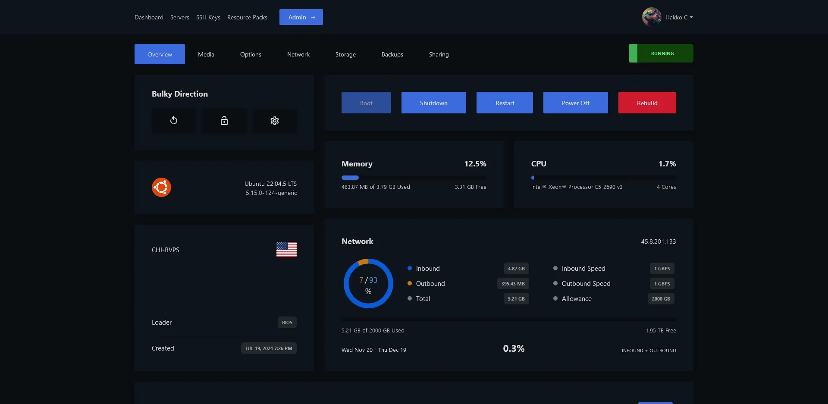Click the United States flag icon
The width and height of the screenshot is (828, 404).
tap(286, 249)
